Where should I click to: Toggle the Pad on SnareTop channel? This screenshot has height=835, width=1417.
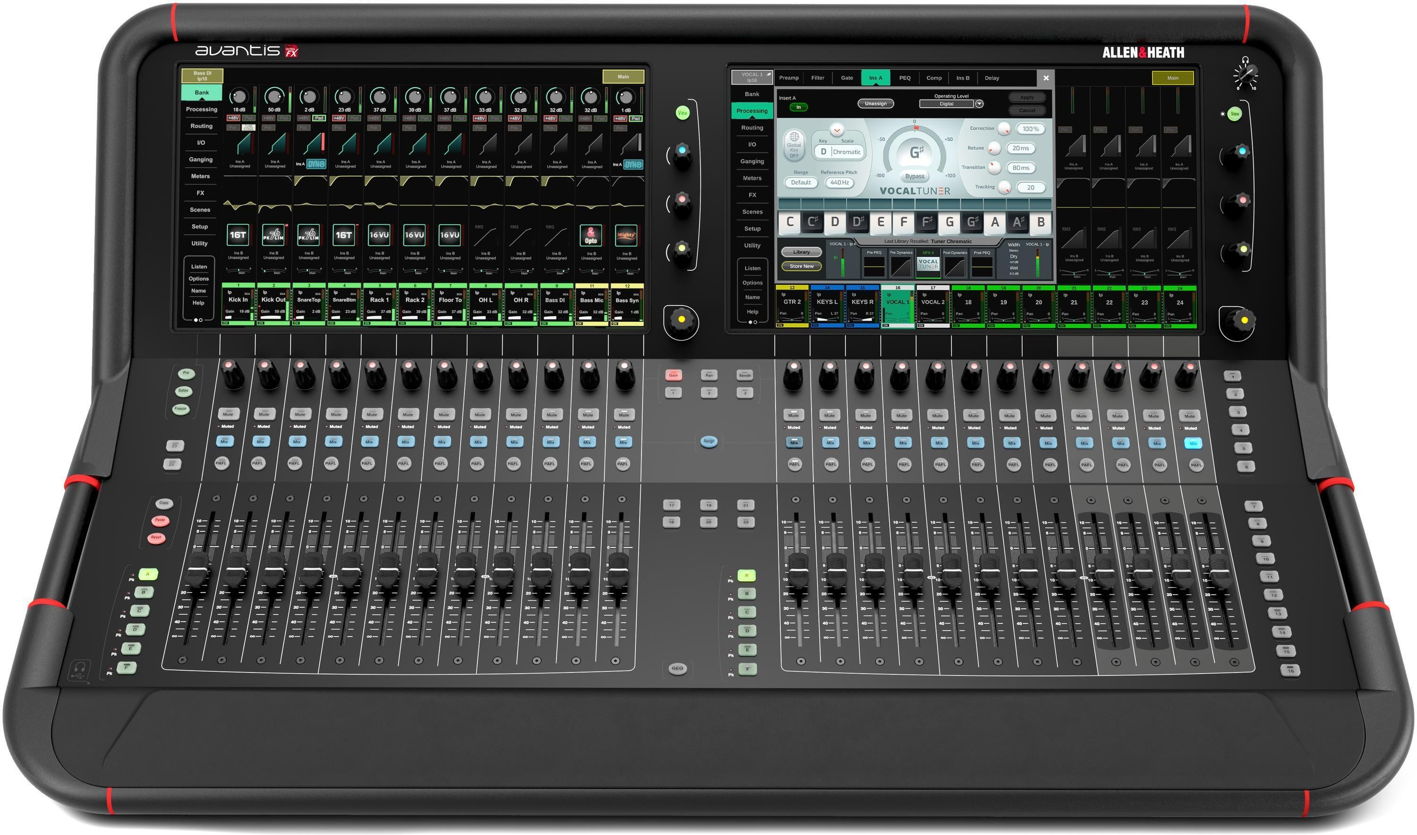pos(319,119)
